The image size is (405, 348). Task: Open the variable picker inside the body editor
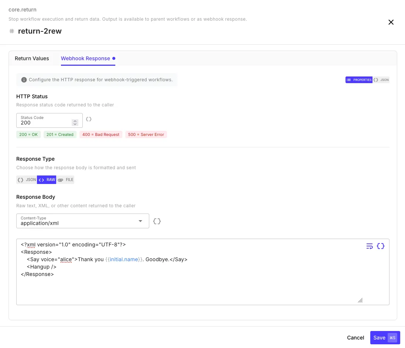pyautogui.click(x=381, y=246)
